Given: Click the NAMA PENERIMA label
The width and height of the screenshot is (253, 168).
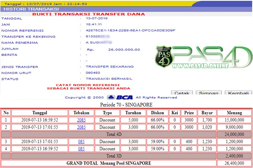Looking at the screenshot, I should click(19, 43).
